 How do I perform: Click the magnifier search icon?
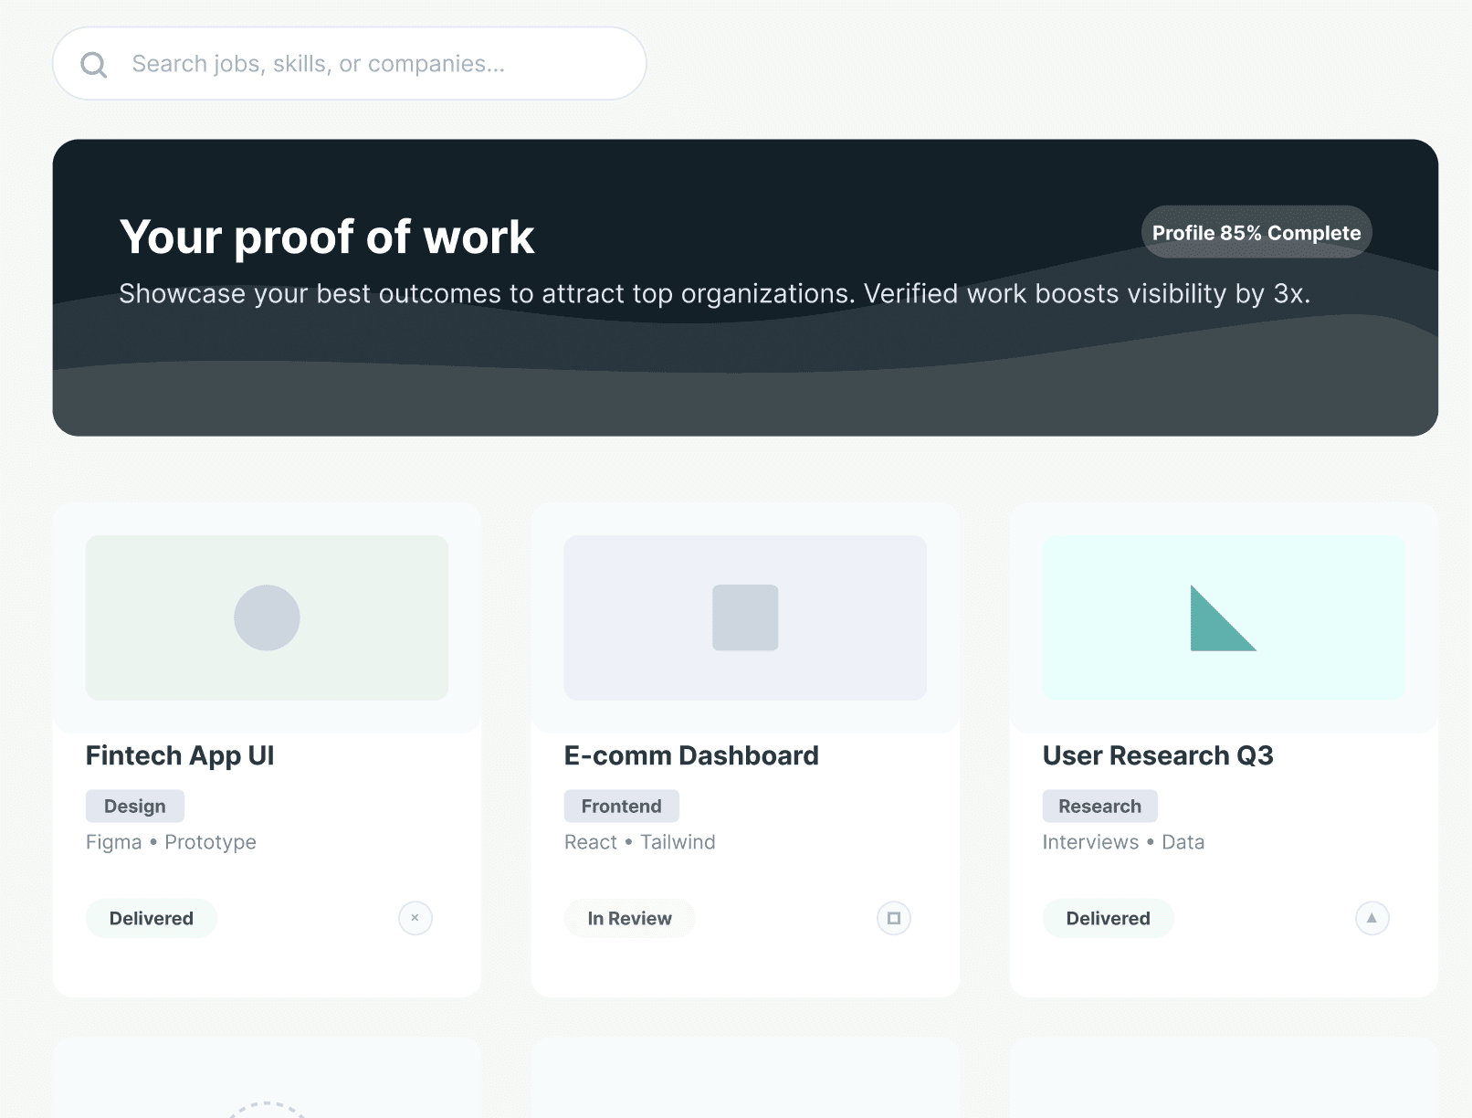click(94, 64)
